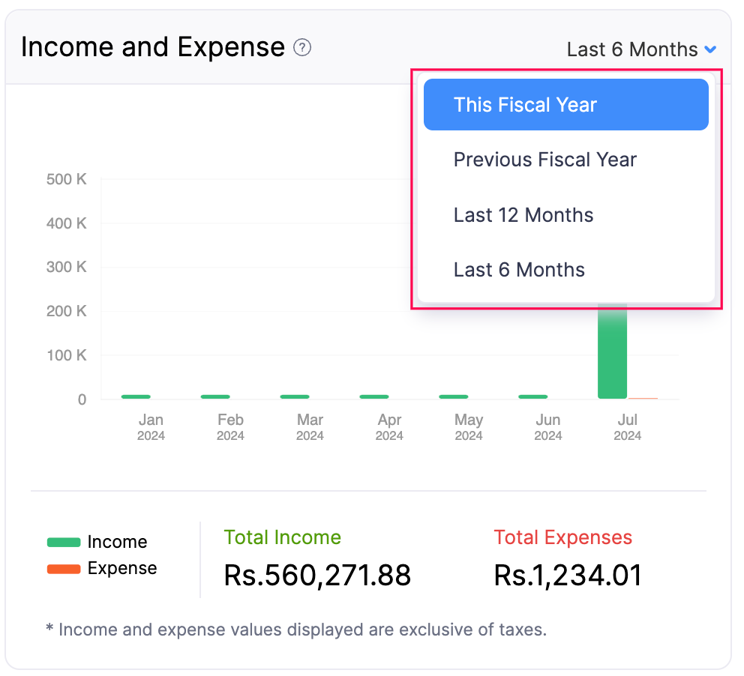This screenshot has width=744, height=676.
Task: Click the Total Expenses heading
Action: pos(562,537)
